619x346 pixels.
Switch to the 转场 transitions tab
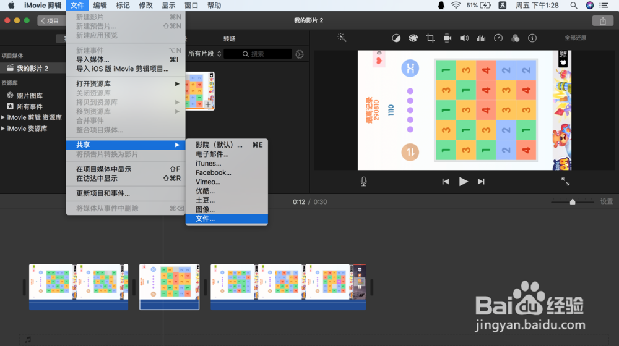230,39
